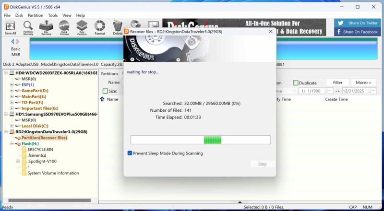Start Quick Partition from toolbar

click(x=64, y=28)
